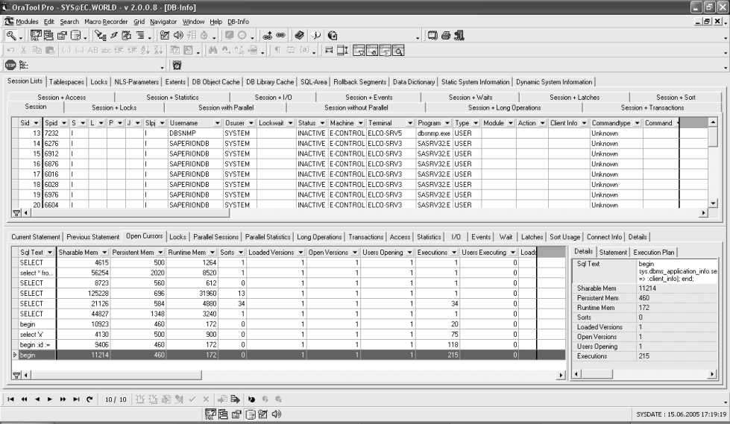Click the SQL editor icon in bottom bar

[x=211, y=412]
